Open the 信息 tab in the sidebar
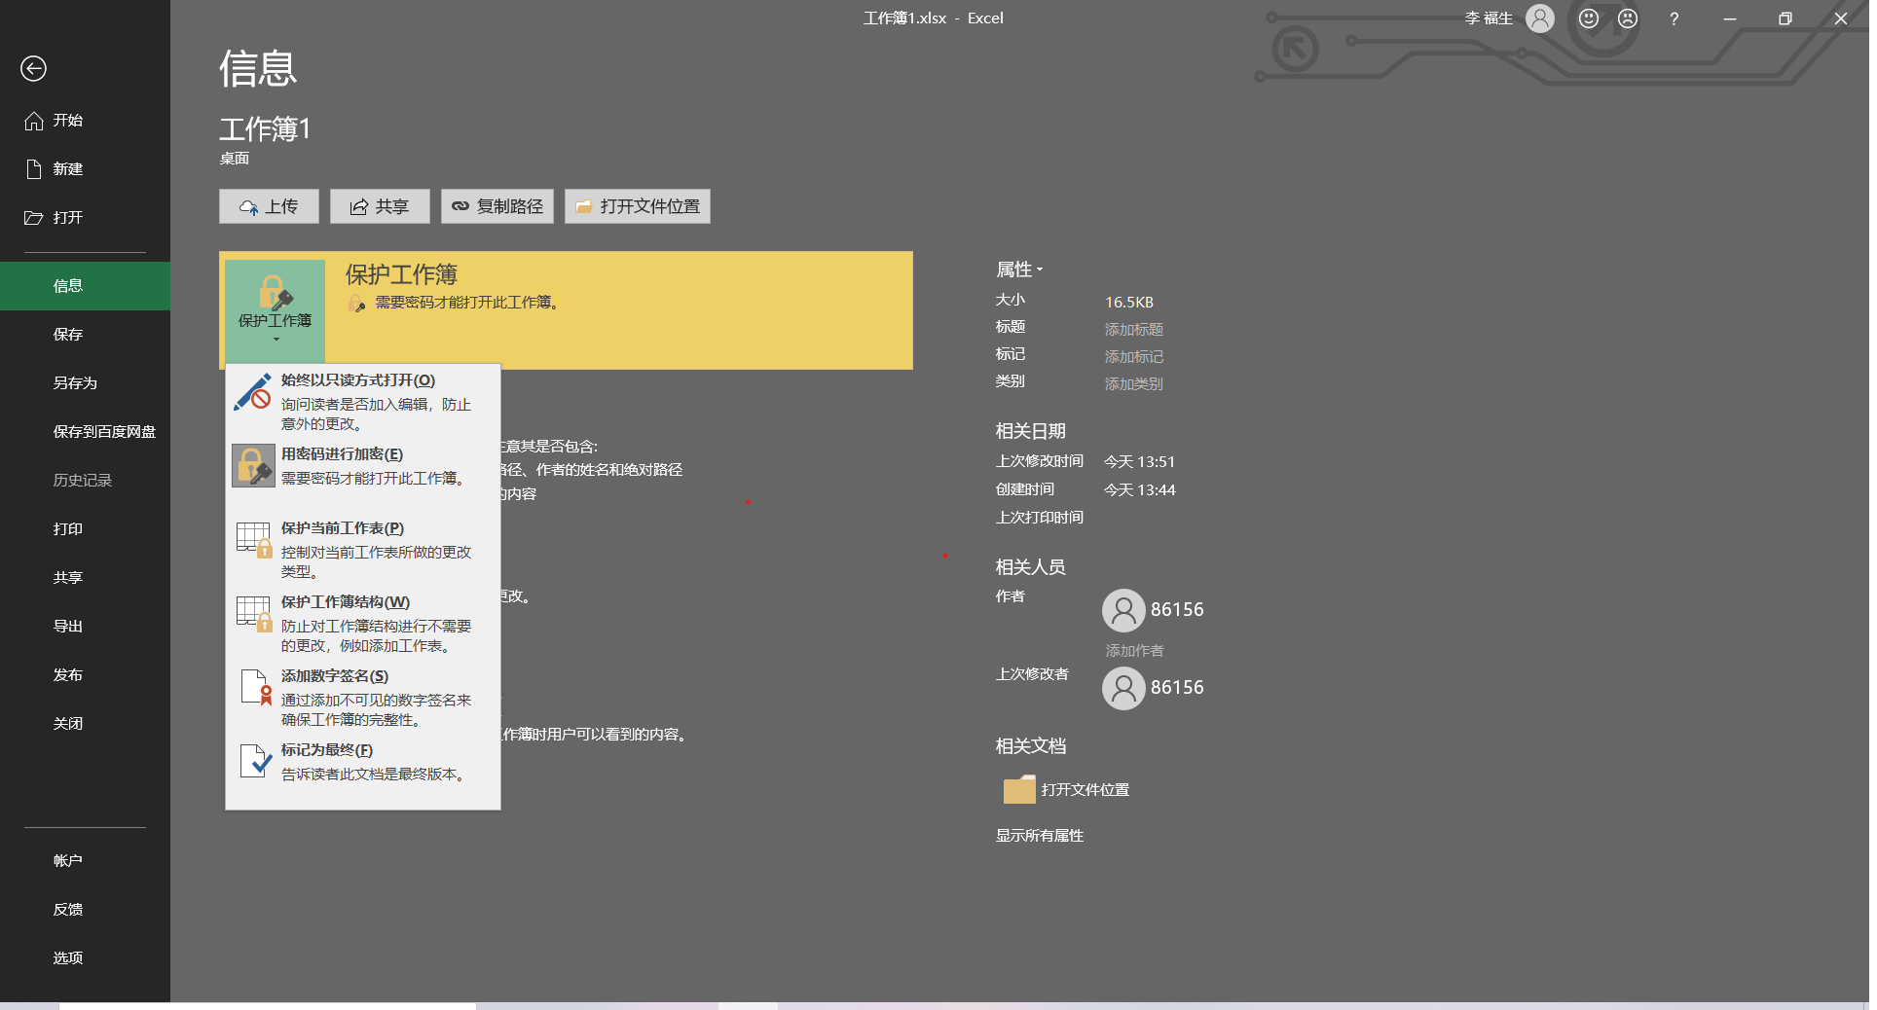The image size is (1877, 1010). tap(85, 286)
